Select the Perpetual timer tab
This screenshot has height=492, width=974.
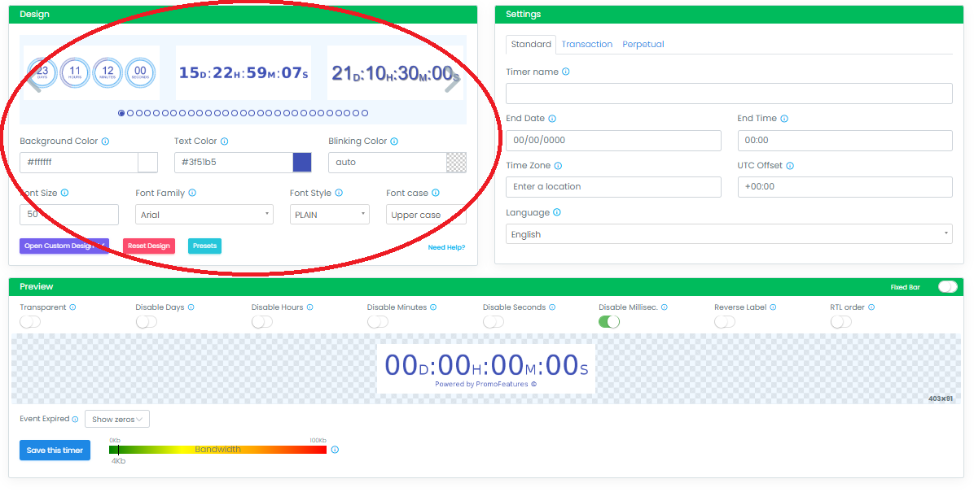click(643, 44)
